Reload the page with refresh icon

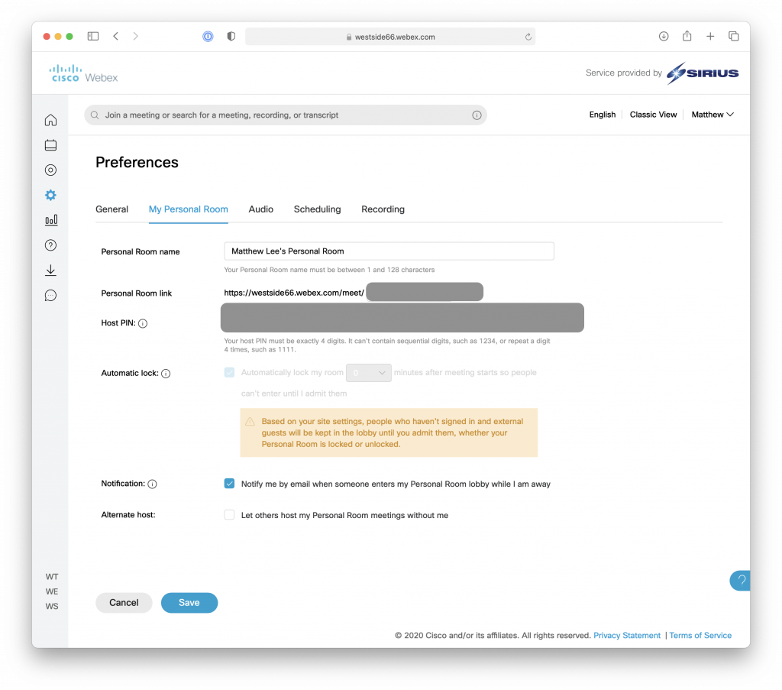(528, 37)
